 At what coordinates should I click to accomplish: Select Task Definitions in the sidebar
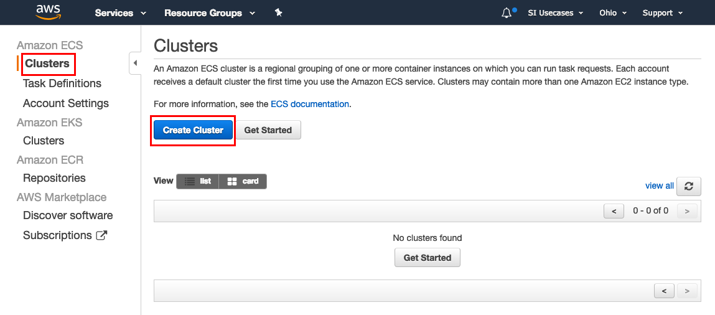[x=62, y=83]
